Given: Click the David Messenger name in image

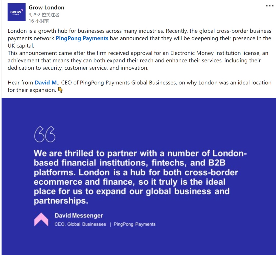Looking at the screenshot, I should click(x=79, y=216).
